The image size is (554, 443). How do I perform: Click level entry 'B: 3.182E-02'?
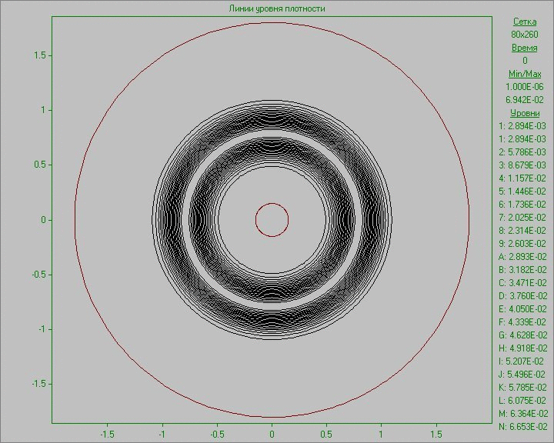tap(523, 270)
